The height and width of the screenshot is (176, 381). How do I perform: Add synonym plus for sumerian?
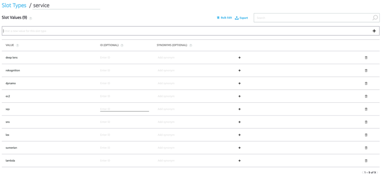click(x=240, y=148)
